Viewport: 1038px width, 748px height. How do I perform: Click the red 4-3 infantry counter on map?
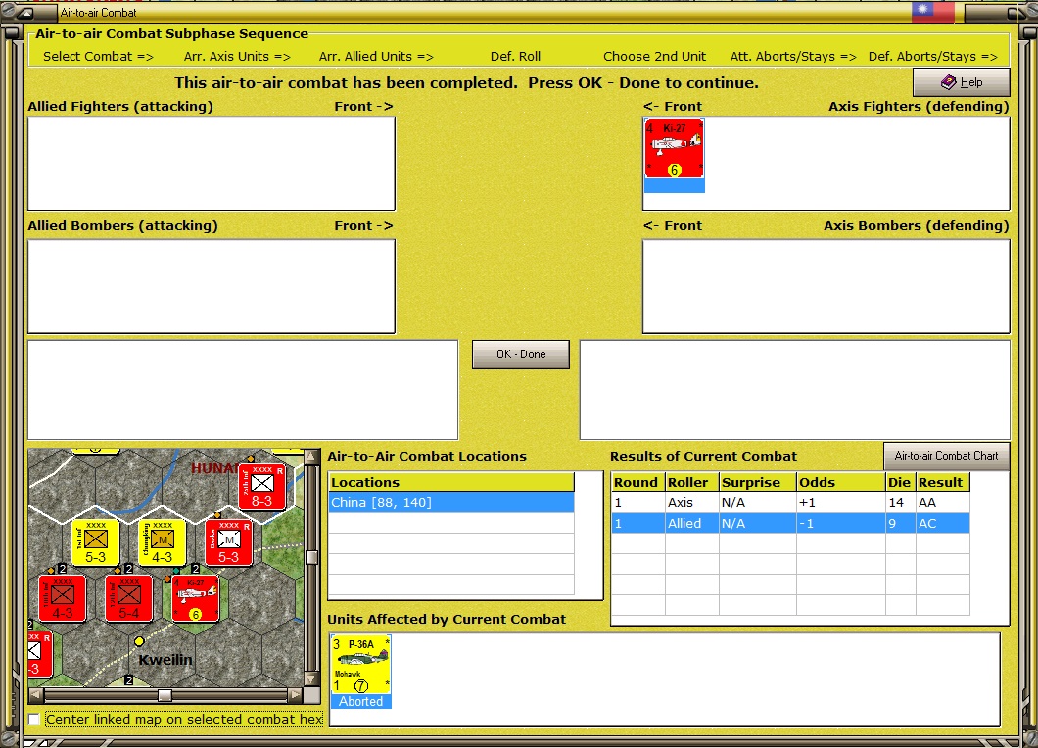point(63,598)
